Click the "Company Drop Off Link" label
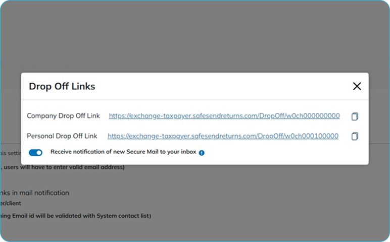Image resolution: width=390 pixels, height=242 pixels. [63, 116]
